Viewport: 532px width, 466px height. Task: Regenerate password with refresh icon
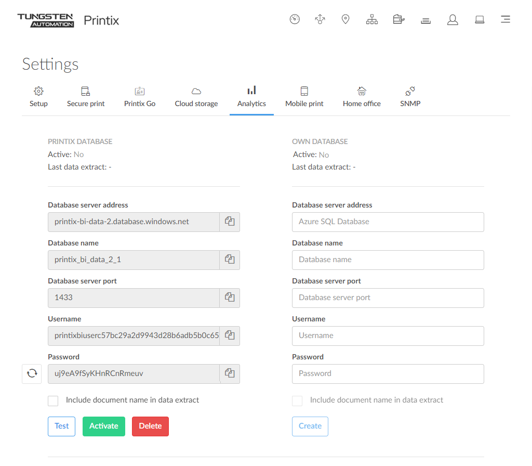32,373
